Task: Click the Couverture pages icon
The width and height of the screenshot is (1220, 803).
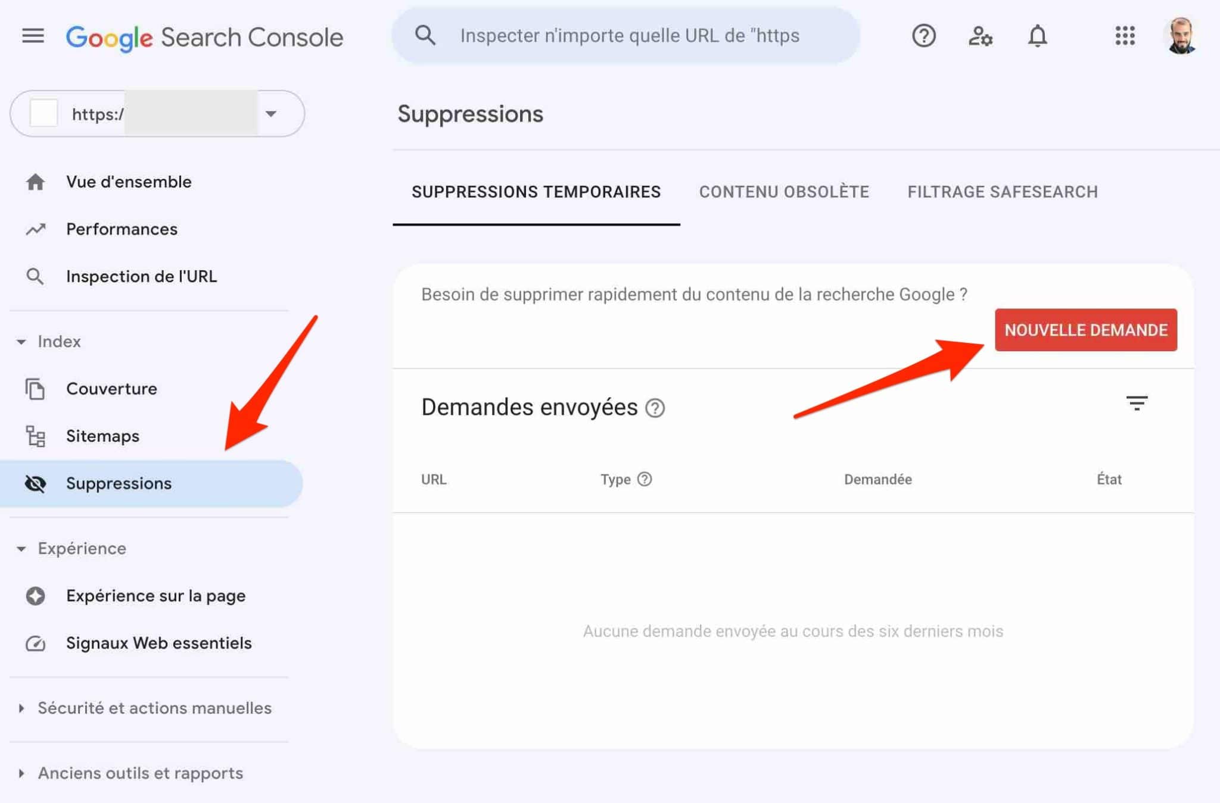Action: tap(35, 389)
